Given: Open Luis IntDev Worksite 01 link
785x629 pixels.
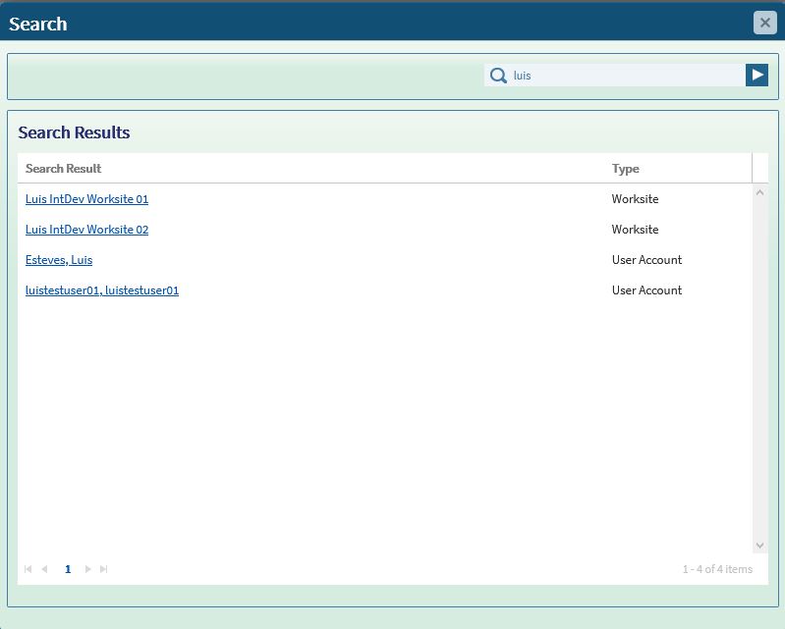Looking at the screenshot, I should point(86,199).
